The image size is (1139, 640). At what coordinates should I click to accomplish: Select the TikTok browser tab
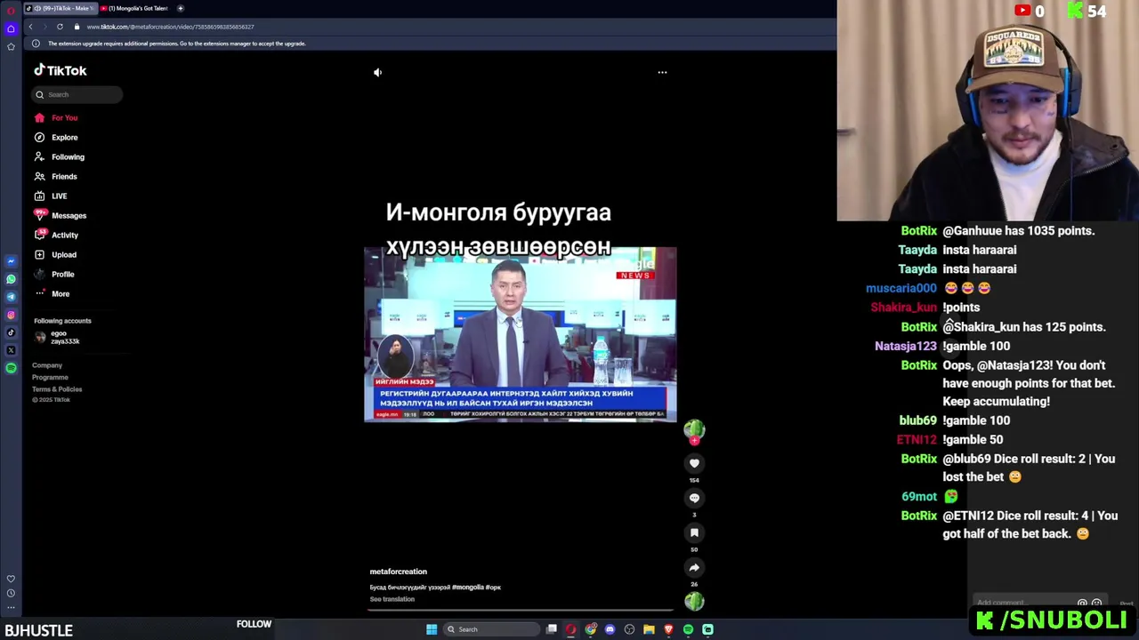click(60, 8)
